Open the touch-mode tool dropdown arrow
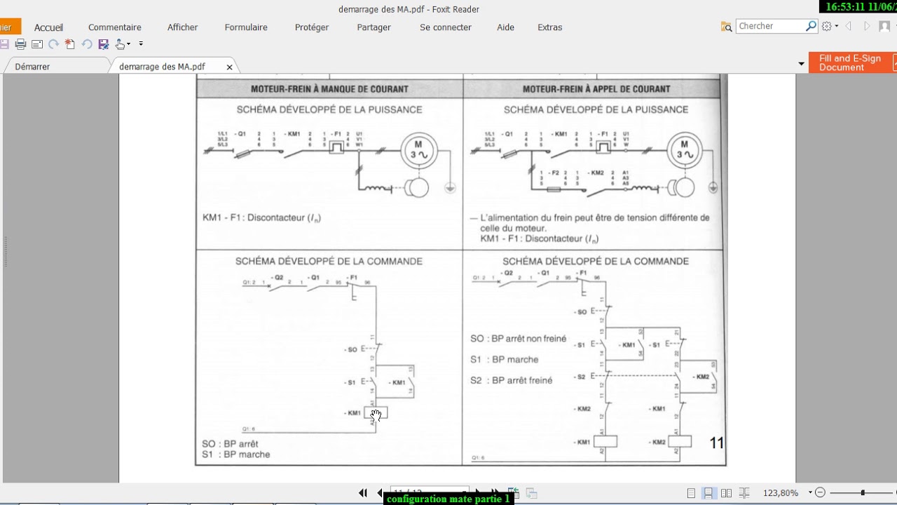This screenshot has width=897, height=505. (129, 44)
